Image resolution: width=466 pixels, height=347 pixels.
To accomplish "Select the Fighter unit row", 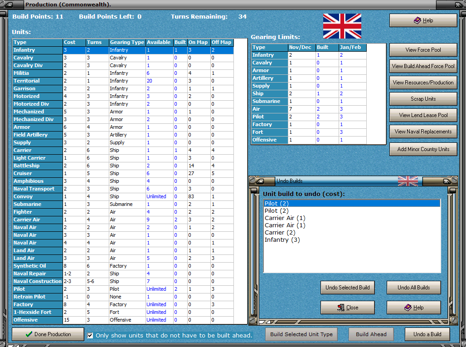I will point(123,212).
